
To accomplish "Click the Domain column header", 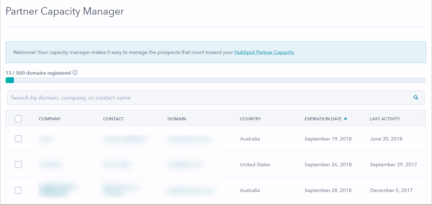I will [x=177, y=119].
